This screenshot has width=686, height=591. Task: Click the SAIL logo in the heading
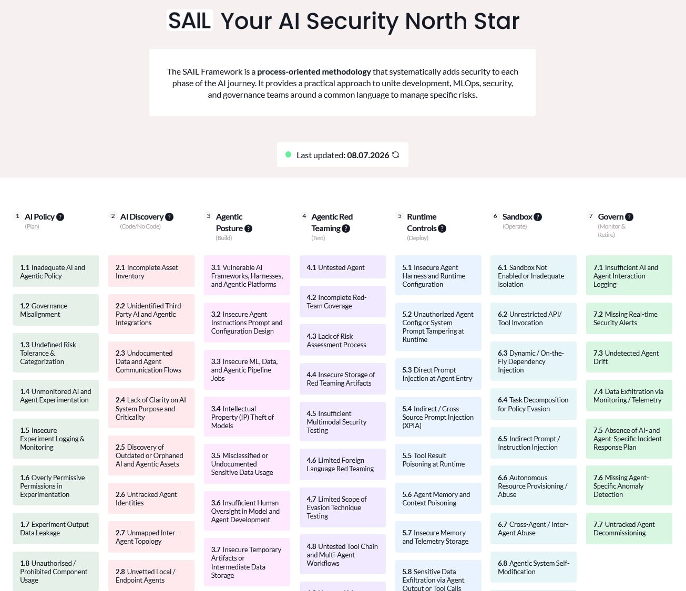[190, 20]
